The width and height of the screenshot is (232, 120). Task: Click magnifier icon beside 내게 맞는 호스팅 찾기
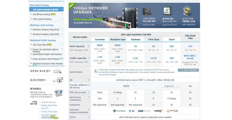pyautogui.click(x=57, y=71)
